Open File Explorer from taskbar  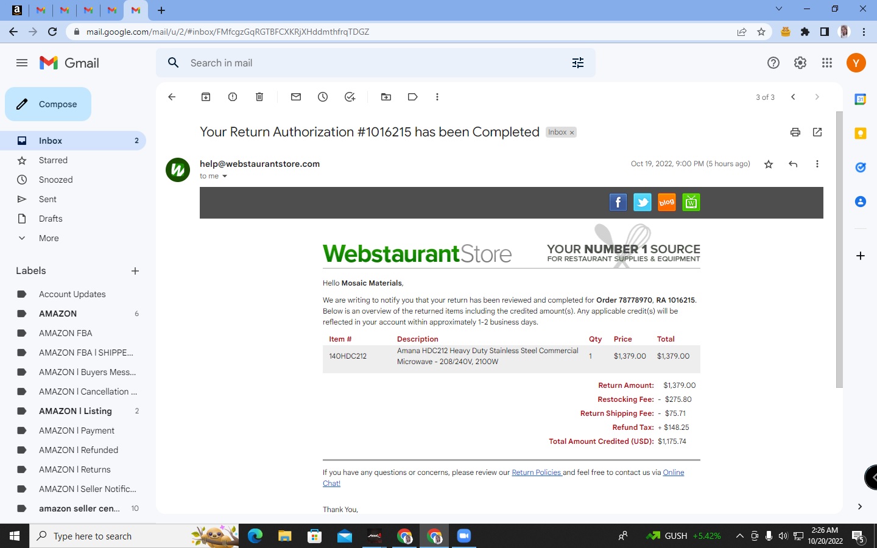coord(285,536)
